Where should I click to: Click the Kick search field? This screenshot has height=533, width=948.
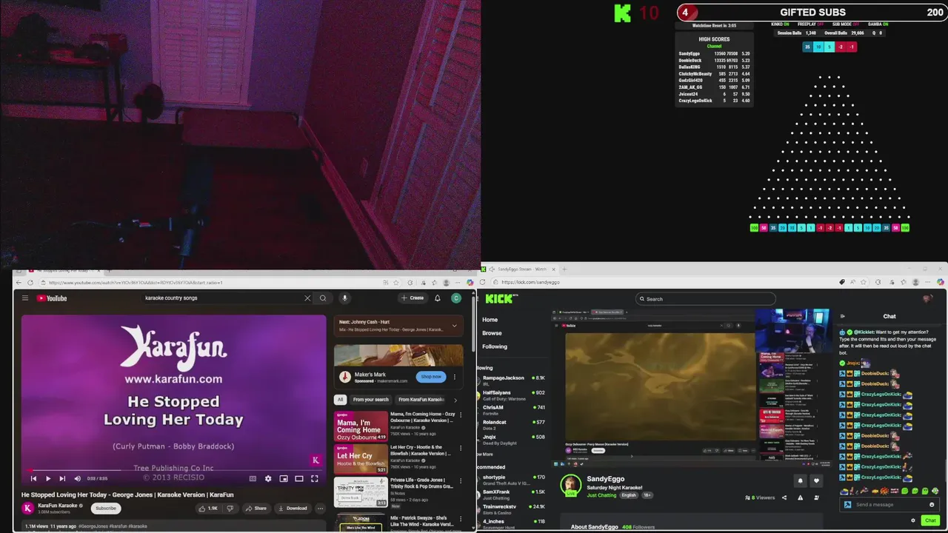coord(706,299)
